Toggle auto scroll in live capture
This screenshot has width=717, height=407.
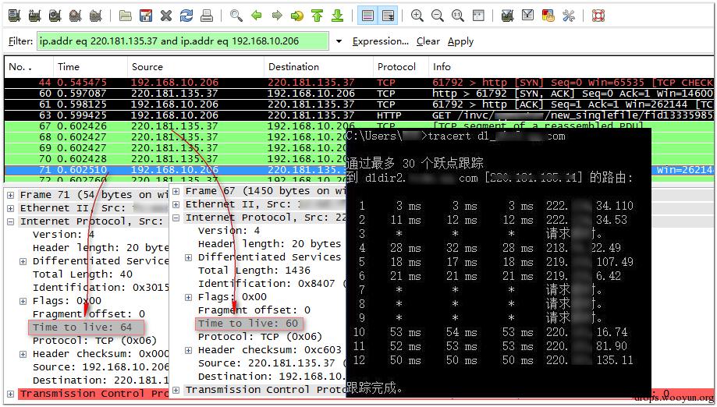[x=389, y=16]
